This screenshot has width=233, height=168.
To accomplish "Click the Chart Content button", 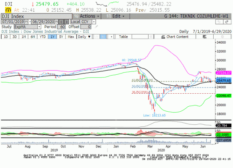I will (175, 37).
